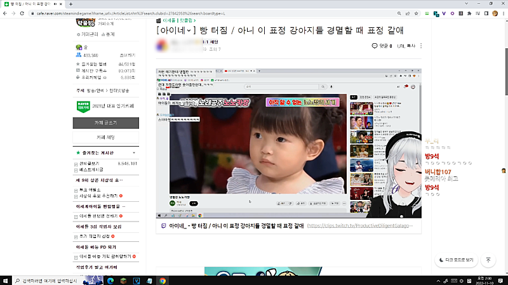The width and height of the screenshot is (508, 285).
Task: Bookmark this page with the star icon
Action: point(417,13)
